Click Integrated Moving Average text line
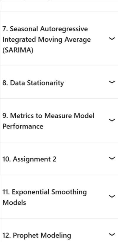Viewport: 118px width, 242px height. click(x=47, y=40)
